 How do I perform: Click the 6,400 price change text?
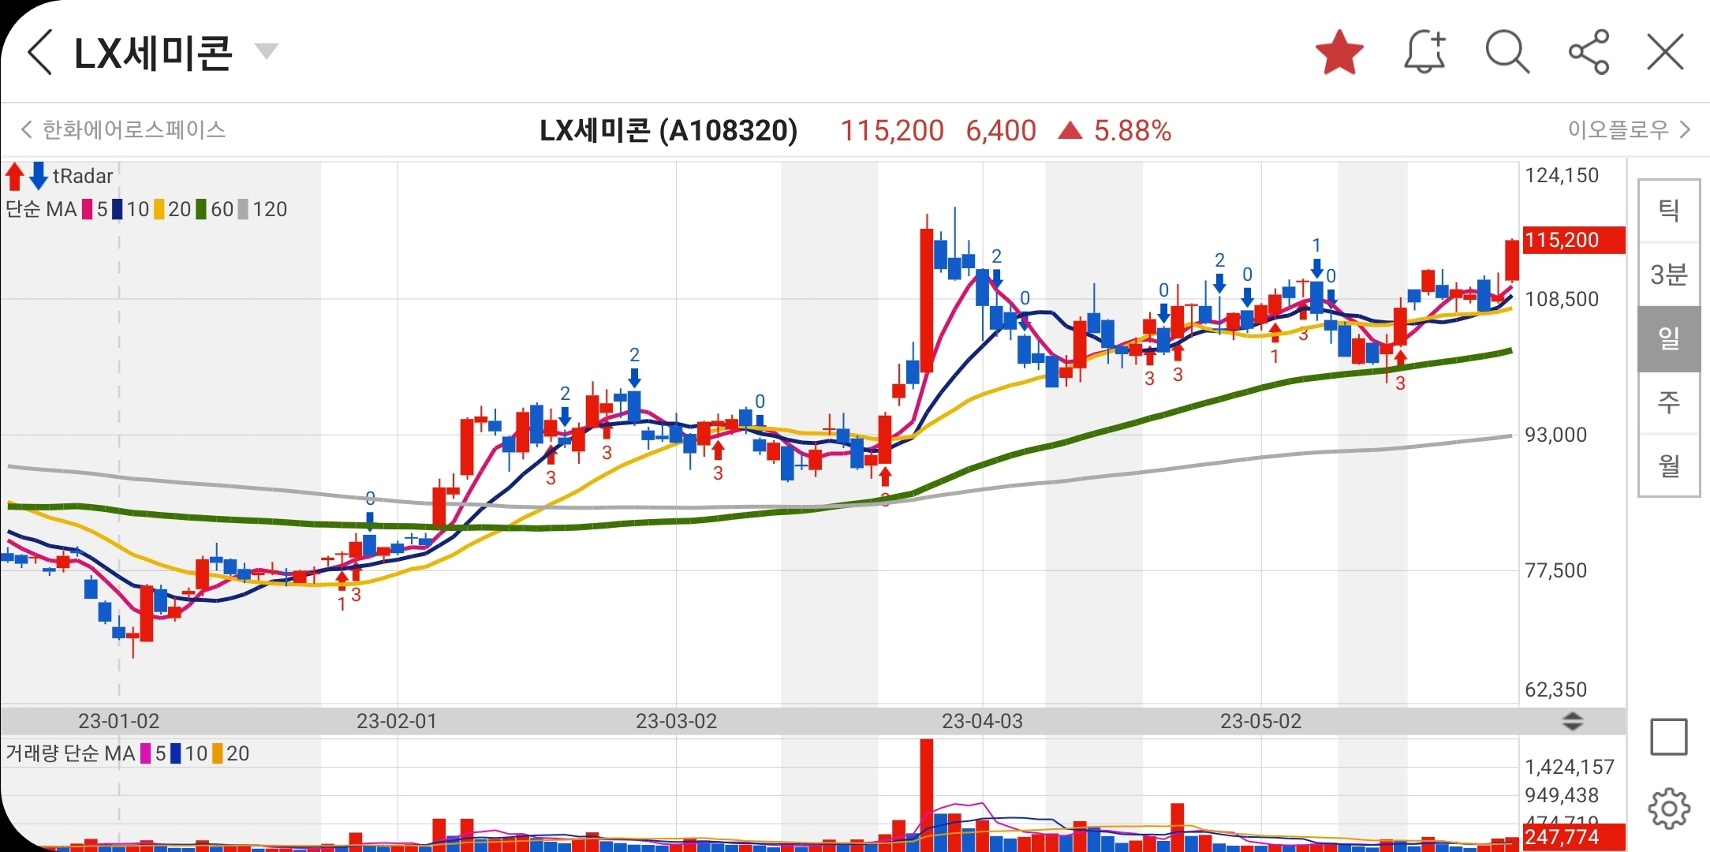tap(1001, 130)
